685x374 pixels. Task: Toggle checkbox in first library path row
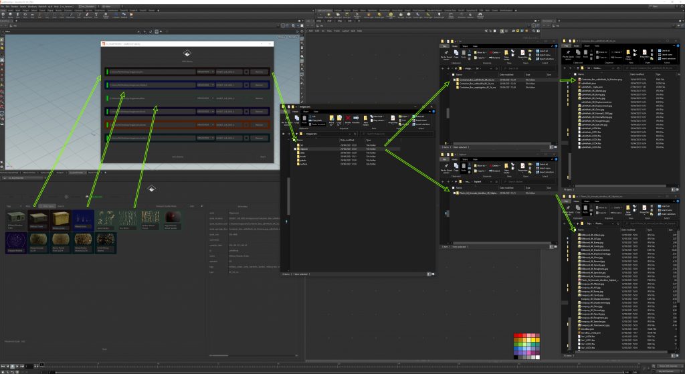(x=247, y=71)
